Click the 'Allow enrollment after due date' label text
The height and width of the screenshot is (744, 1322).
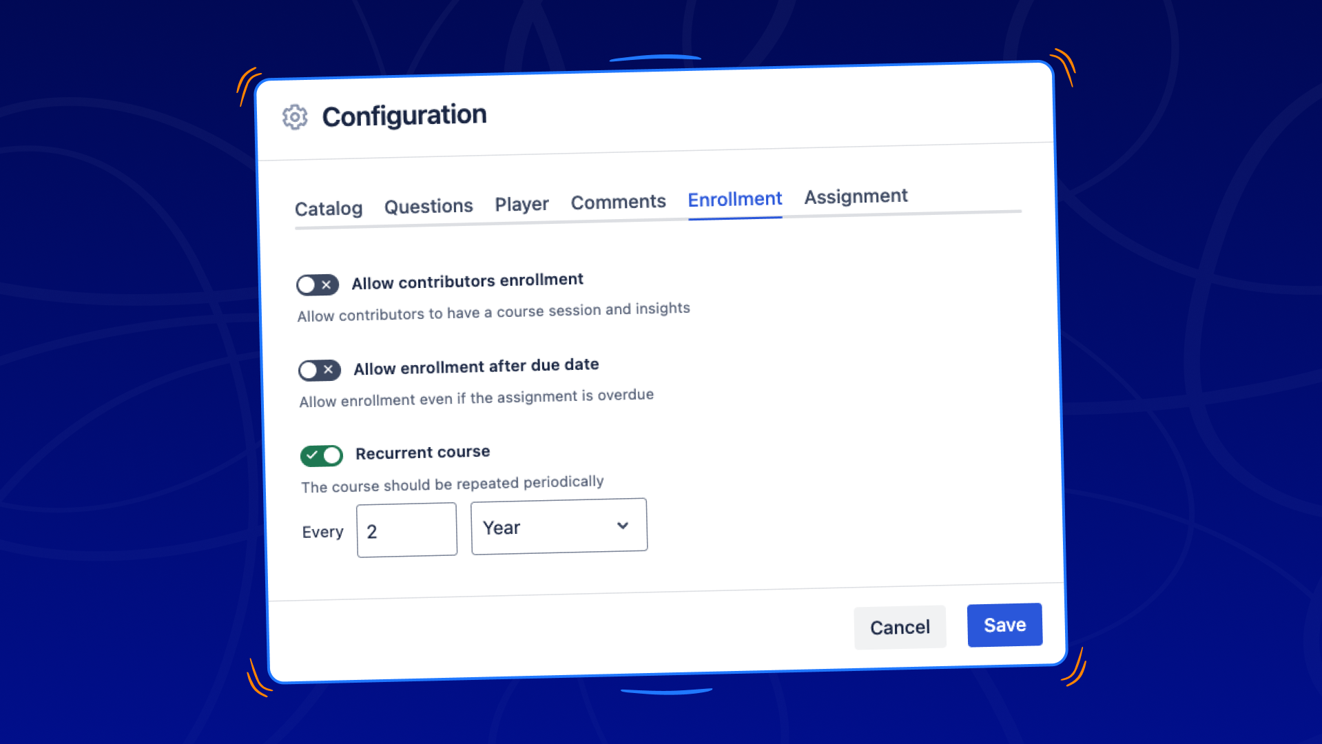[x=476, y=366]
